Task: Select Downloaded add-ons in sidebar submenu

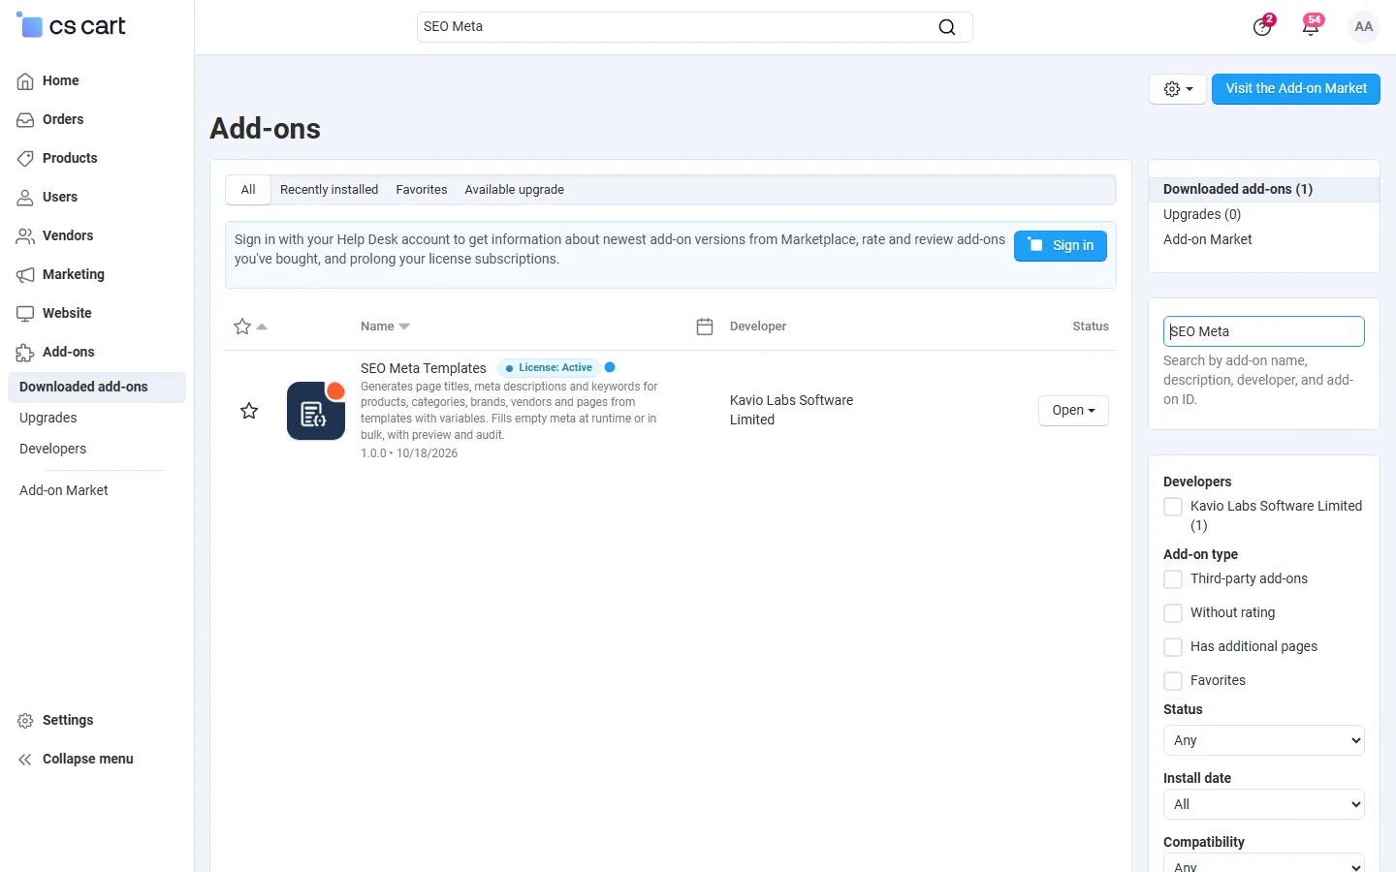Action: click(97, 388)
